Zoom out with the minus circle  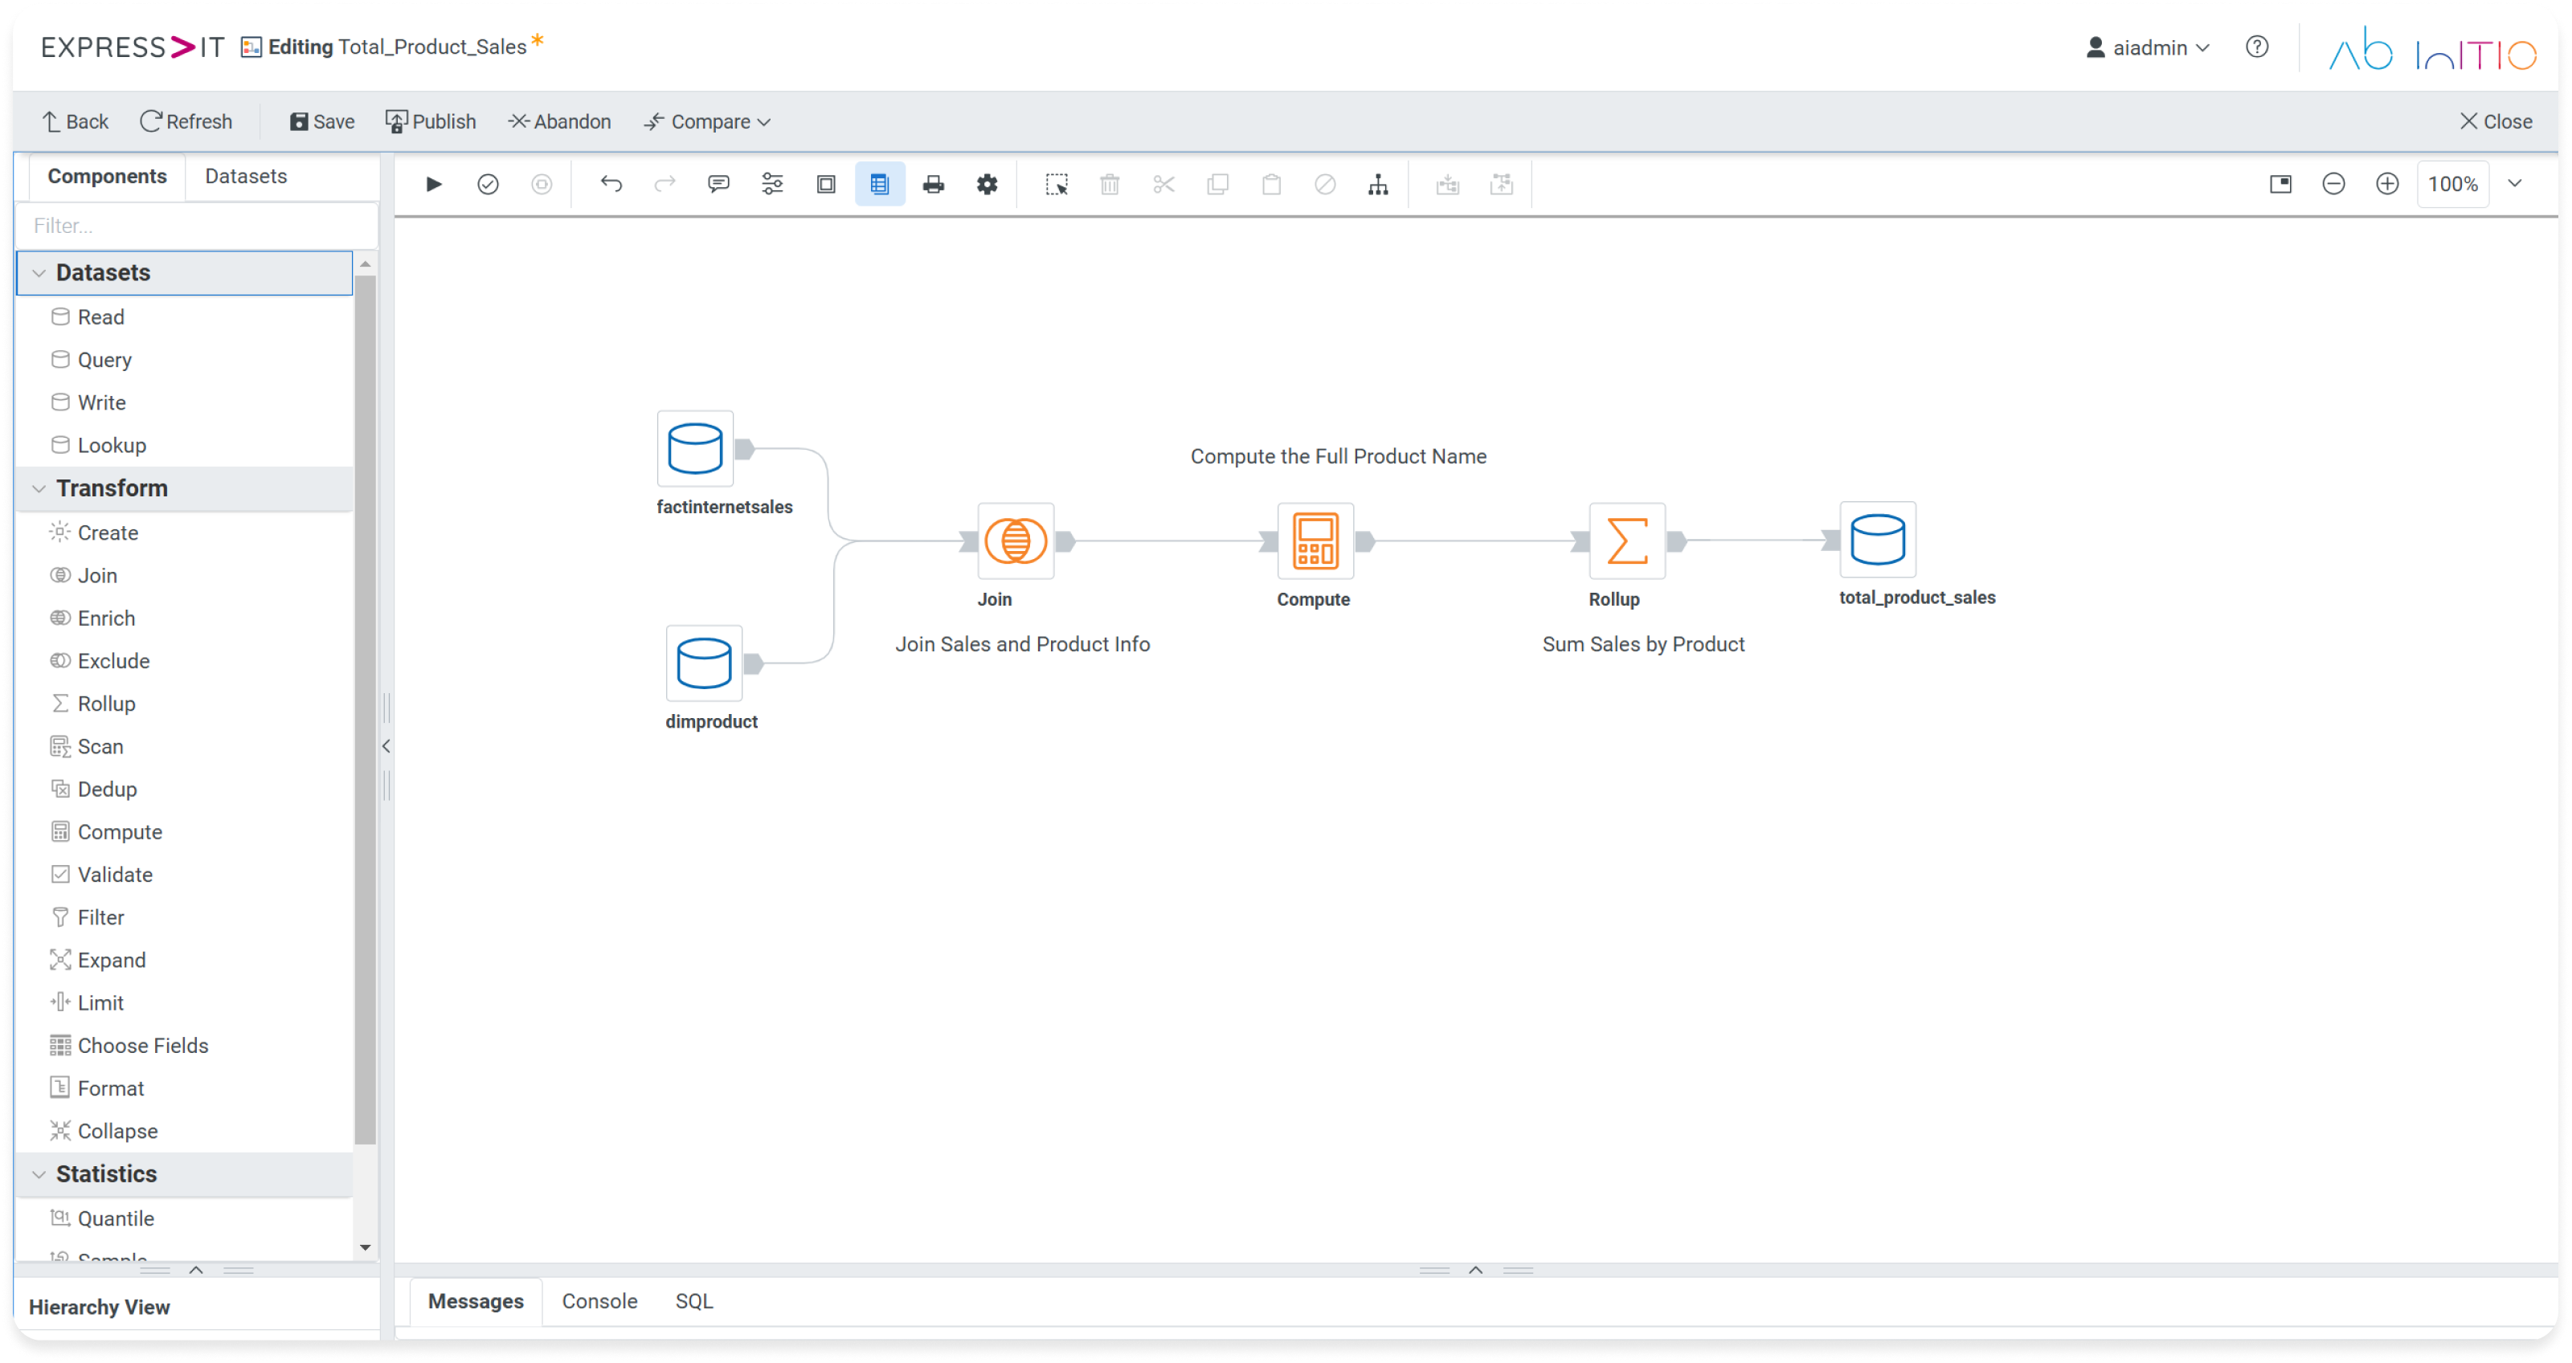(x=2333, y=184)
